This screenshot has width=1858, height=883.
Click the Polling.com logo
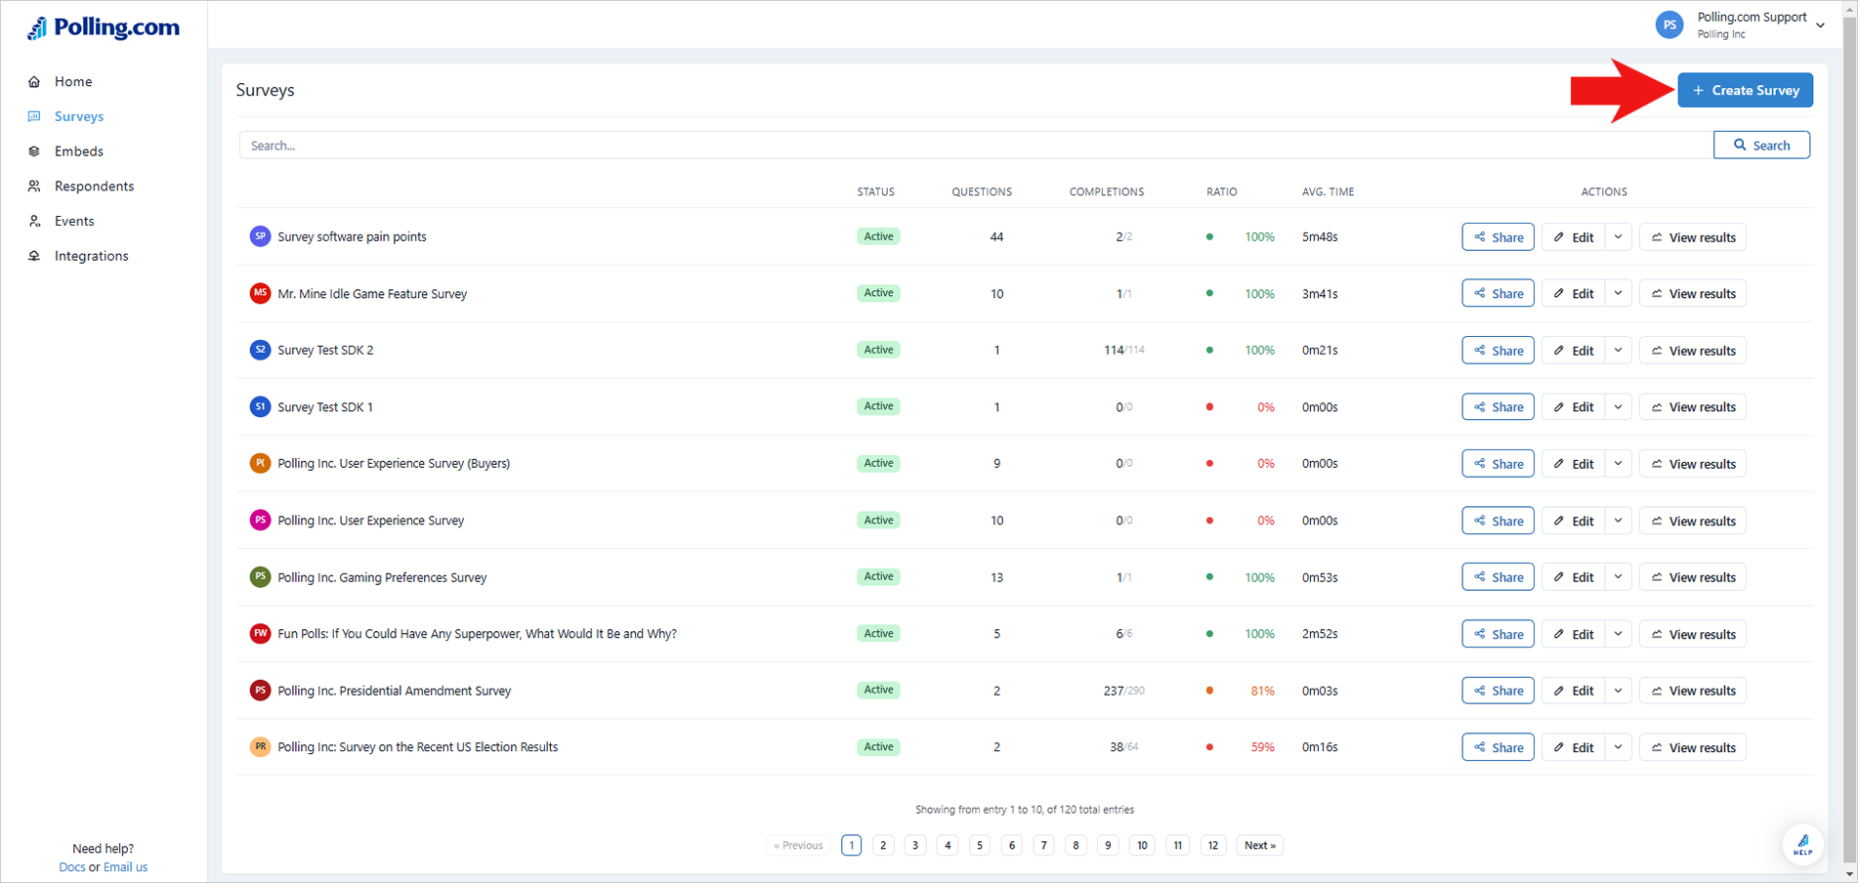pyautogui.click(x=103, y=27)
